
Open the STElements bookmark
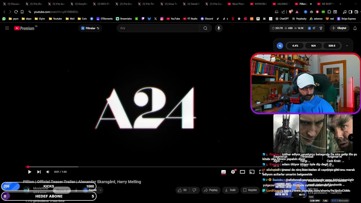click(104, 19)
